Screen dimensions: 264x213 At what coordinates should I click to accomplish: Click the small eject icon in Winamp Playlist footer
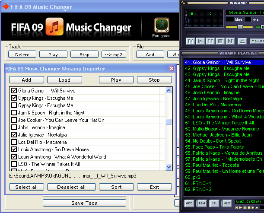point(257,208)
